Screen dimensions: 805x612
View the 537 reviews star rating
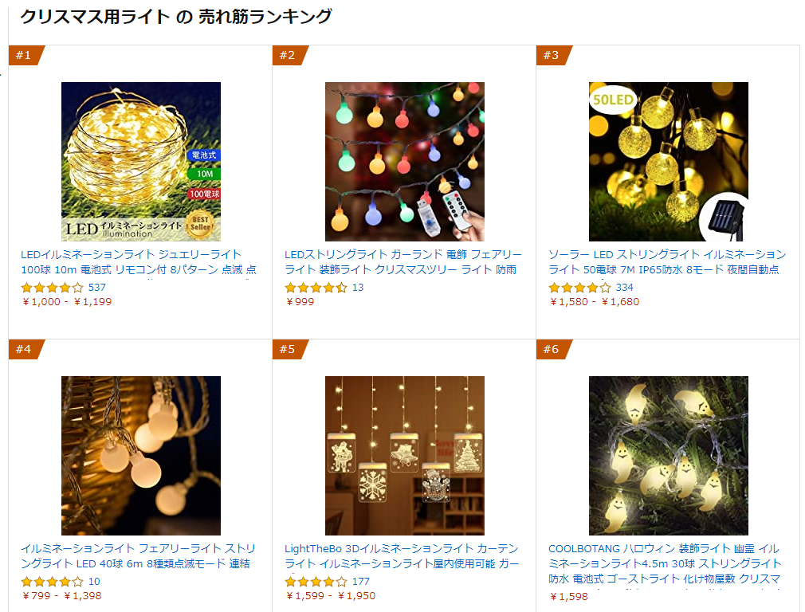pos(52,288)
